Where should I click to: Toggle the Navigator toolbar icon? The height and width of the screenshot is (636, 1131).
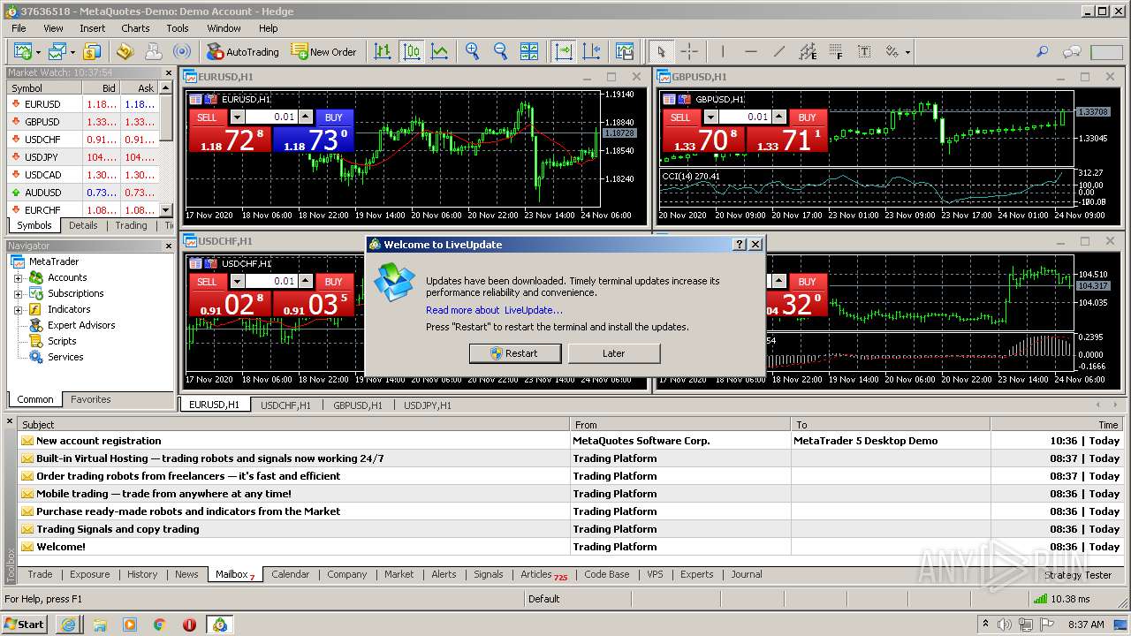(153, 51)
